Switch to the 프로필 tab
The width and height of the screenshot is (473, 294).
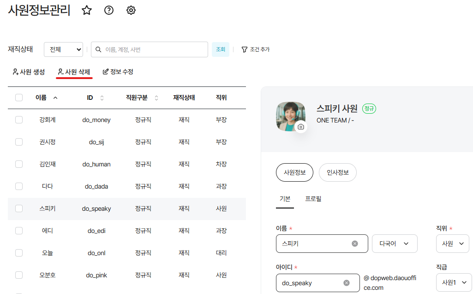coord(313,199)
